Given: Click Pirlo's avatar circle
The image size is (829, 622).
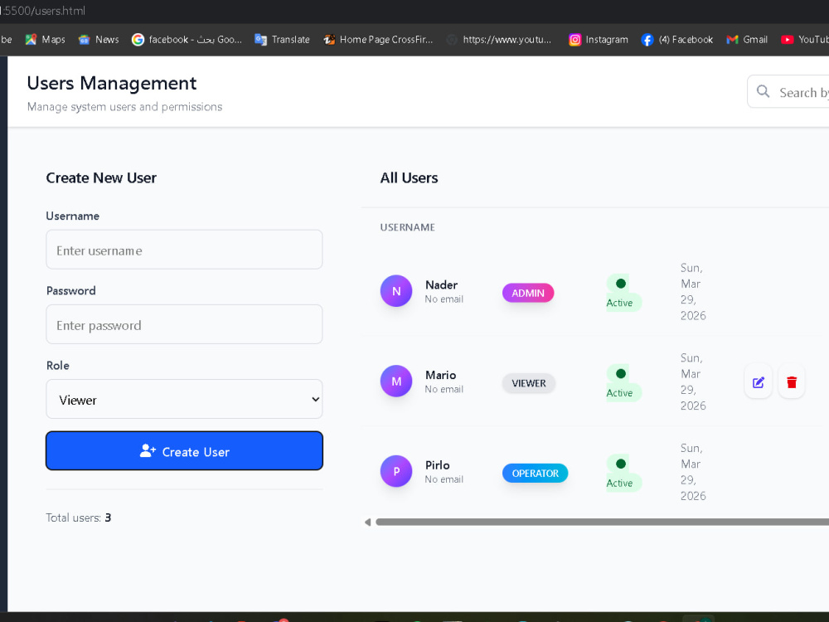Looking at the screenshot, I should (x=396, y=471).
